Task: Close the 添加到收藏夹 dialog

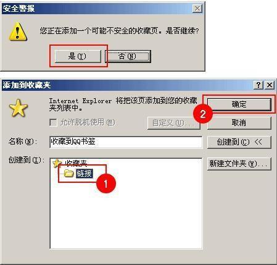Action: (270, 85)
